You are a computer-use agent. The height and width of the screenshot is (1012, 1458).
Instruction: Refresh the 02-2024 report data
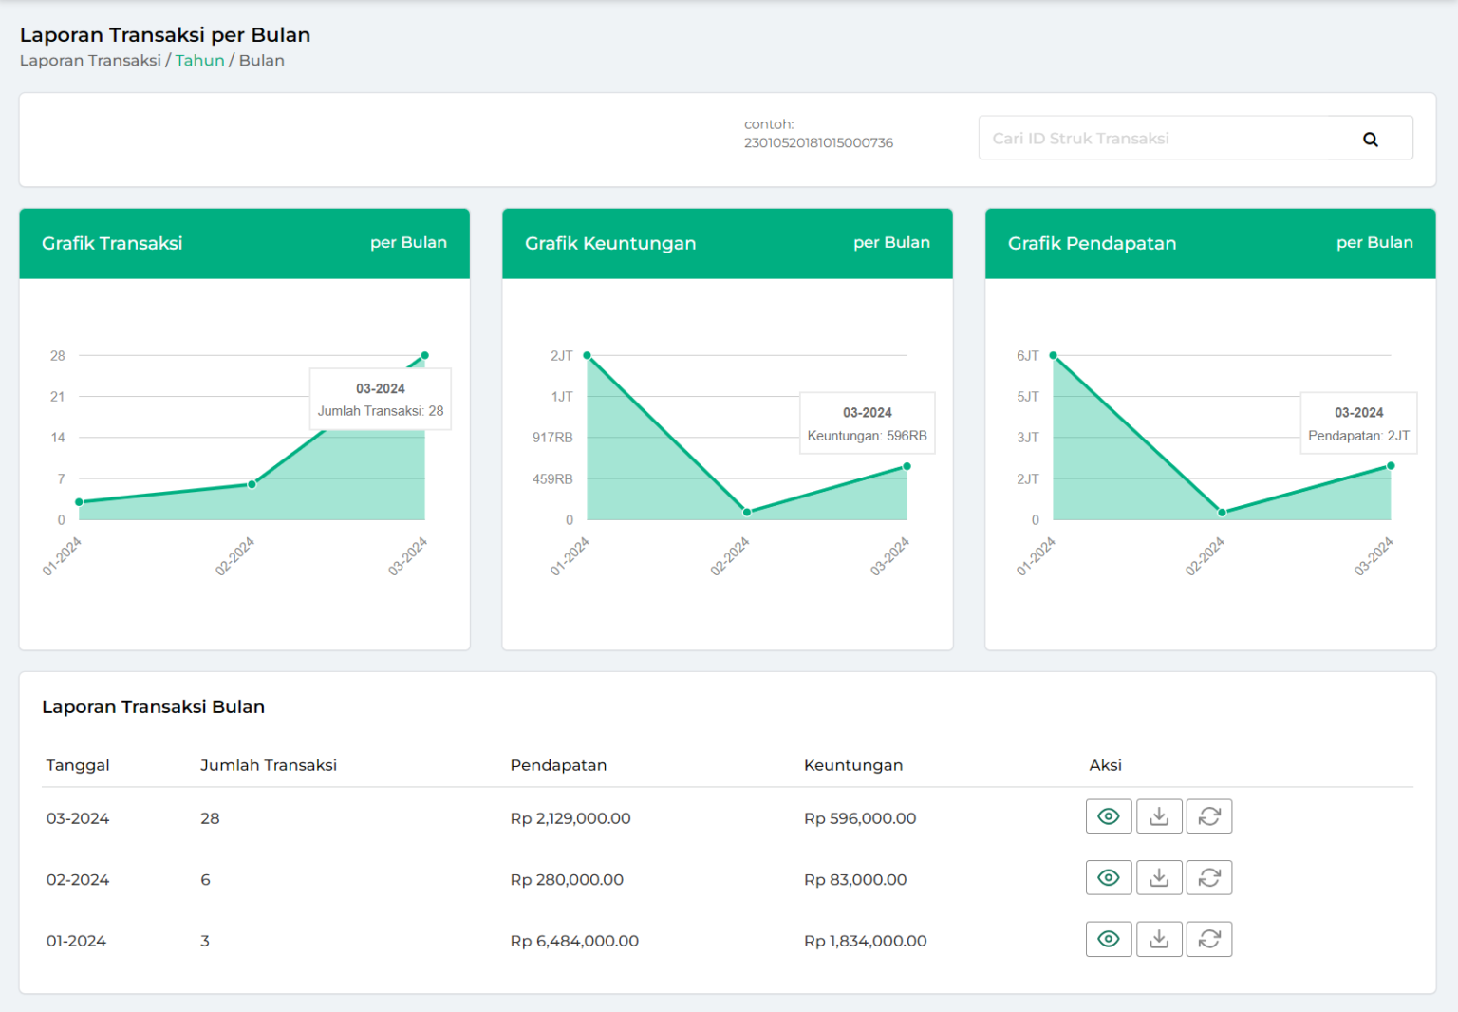pyautogui.click(x=1209, y=878)
